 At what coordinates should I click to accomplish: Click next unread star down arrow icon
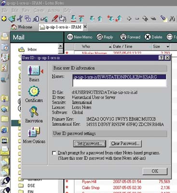(x=110, y=19)
